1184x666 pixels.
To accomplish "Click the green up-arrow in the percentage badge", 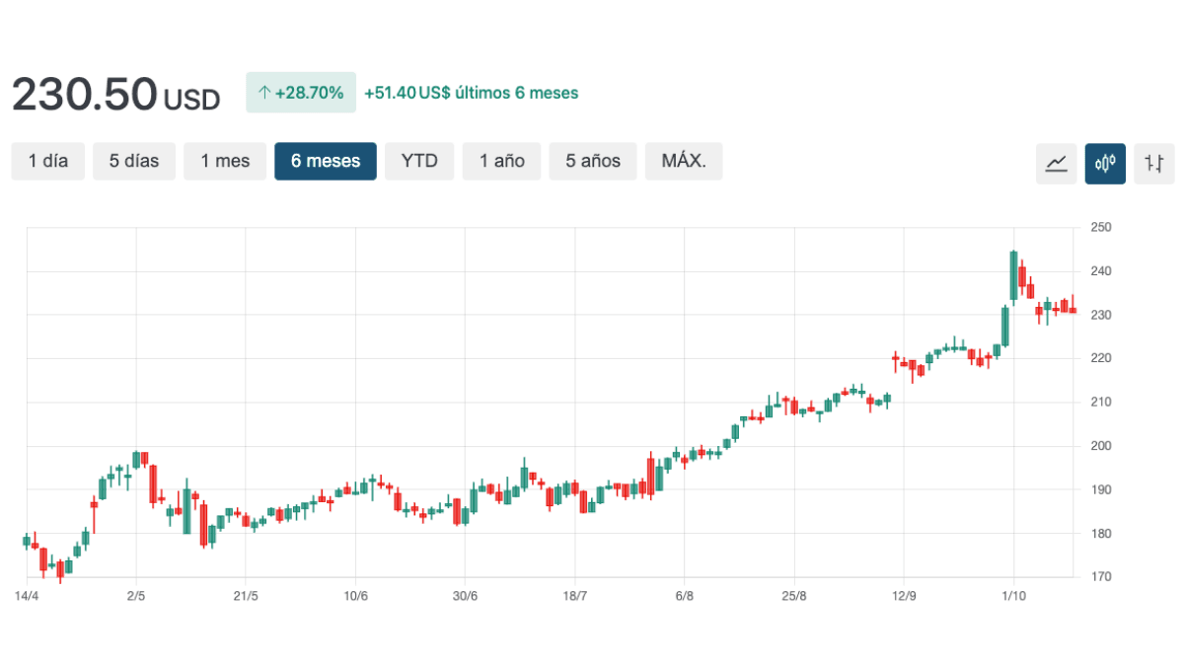I will click(264, 92).
